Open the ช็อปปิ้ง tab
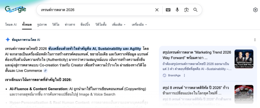 click(85, 25)
